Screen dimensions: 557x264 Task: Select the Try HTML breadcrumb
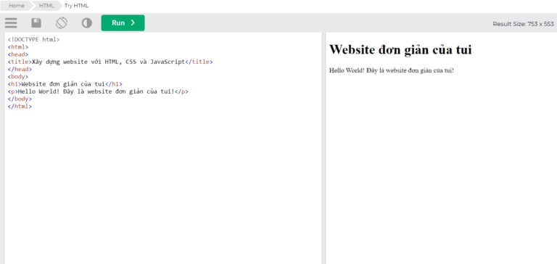[76, 6]
